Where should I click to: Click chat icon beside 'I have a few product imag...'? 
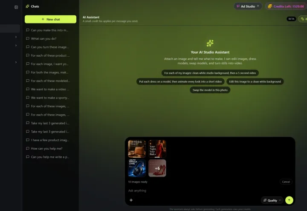(x=28, y=140)
